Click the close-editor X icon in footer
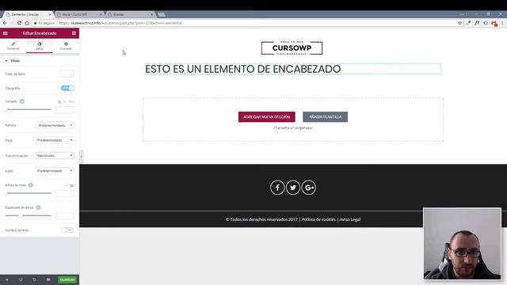 coord(7,279)
